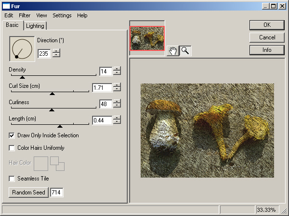Viewport: 289px width, 216px height.
Task: Generate a new Random Seed
Action: 28,192
